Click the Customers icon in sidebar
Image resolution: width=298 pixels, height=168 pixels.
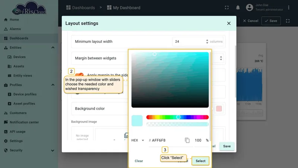(x=6, y=113)
